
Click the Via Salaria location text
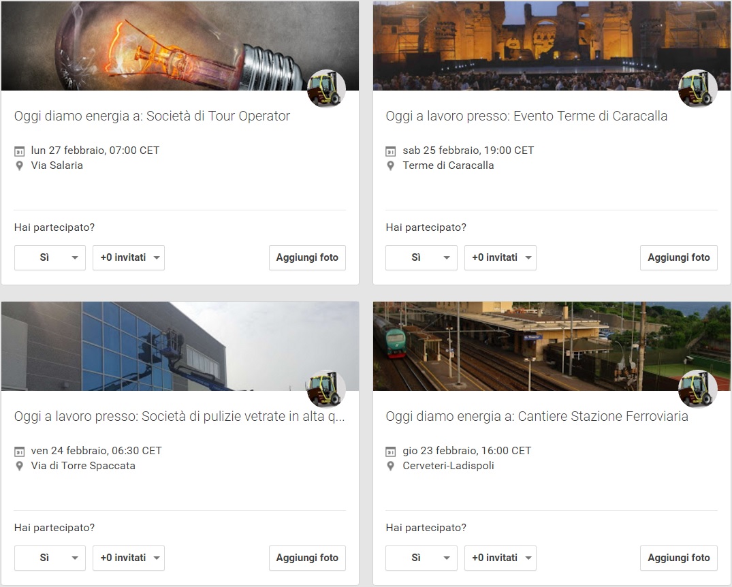pos(57,165)
